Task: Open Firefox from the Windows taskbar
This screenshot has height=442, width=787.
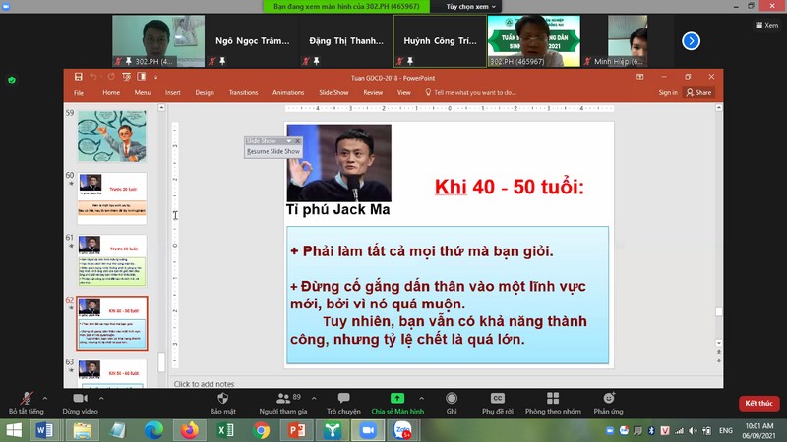Action: (x=189, y=430)
